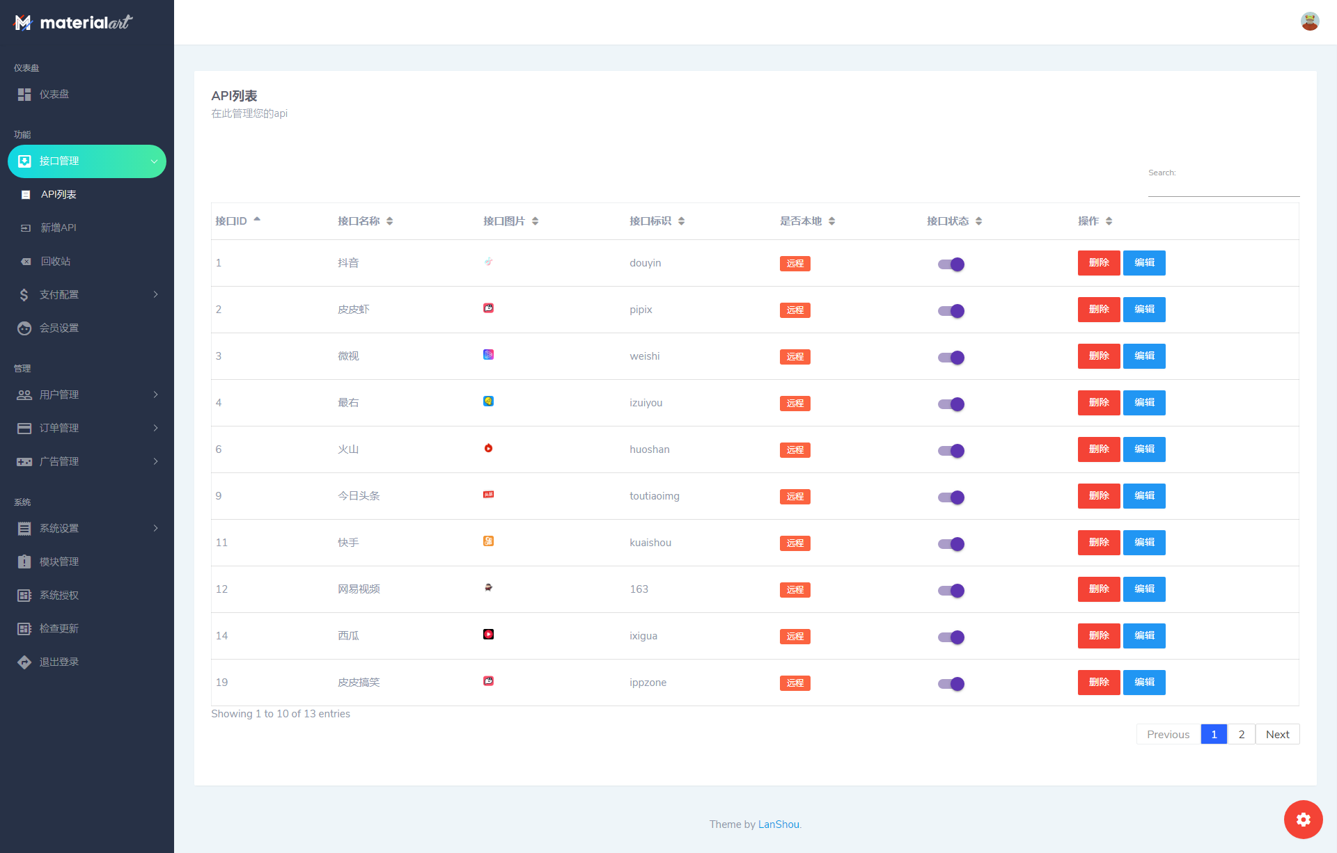This screenshot has height=853, width=1337.
Task: Toggle the interface status switch for 抖音
Action: [x=951, y=263]
